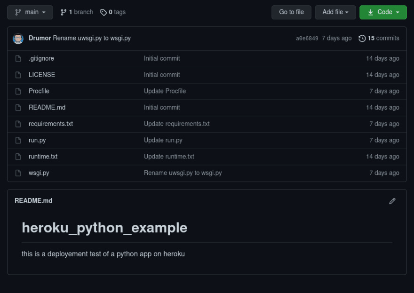The width and height of the screenshot is (414, 293).
Task: Open the run.py file
Action: pos(37,141)
